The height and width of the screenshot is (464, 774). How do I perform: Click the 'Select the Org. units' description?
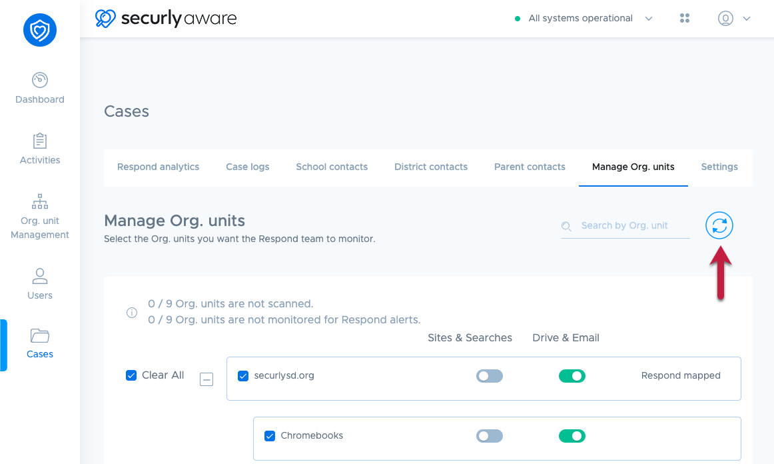(240, 239)
